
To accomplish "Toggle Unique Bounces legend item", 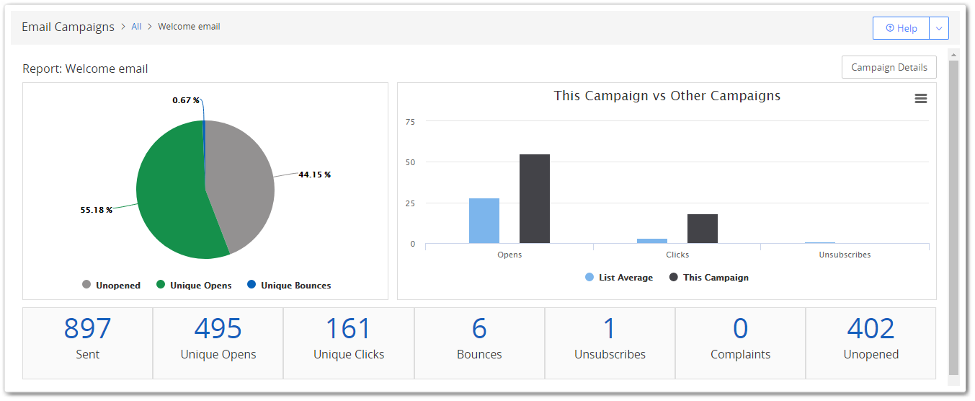I will click(x=288, y=286).
